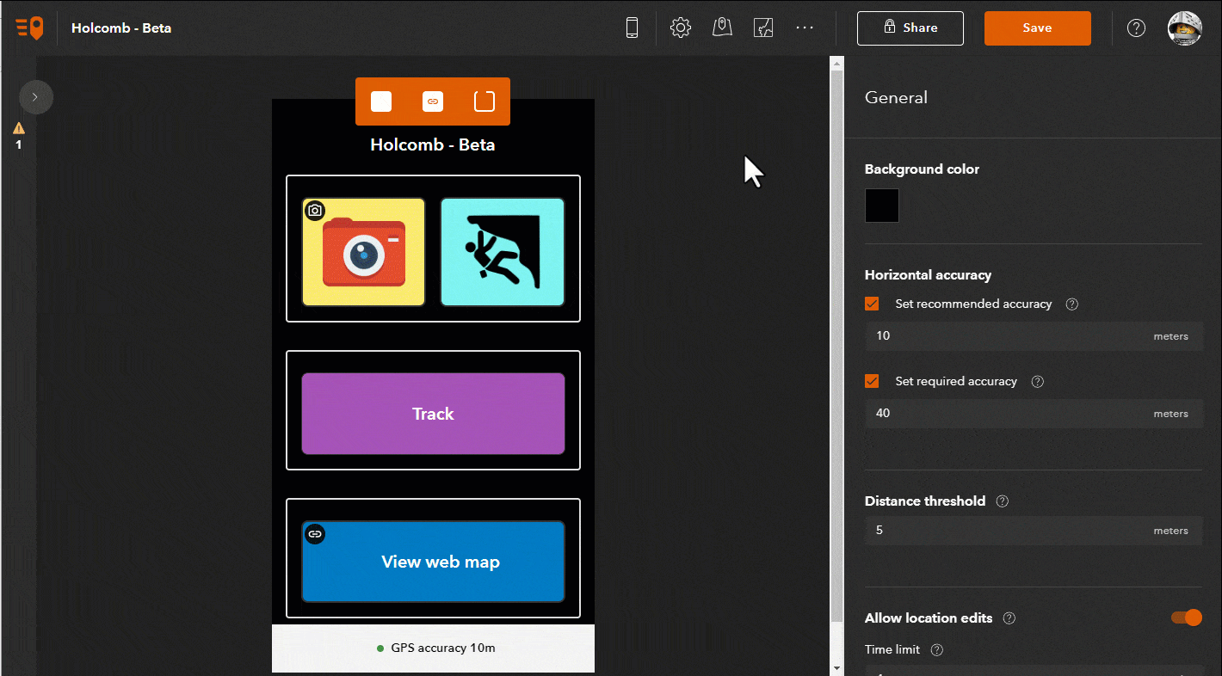Click the warning indicator on the left sidebar
Viewport: 1222px width, 676px height.
tap(18, 133)
